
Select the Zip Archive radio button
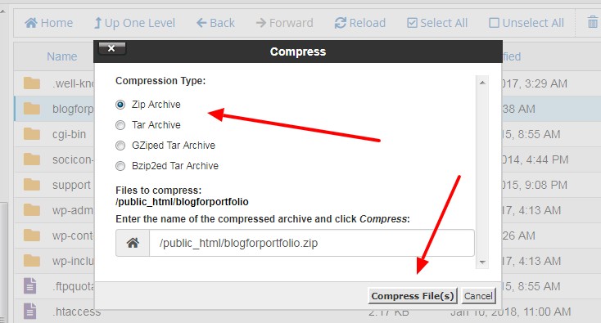[120, 105]
